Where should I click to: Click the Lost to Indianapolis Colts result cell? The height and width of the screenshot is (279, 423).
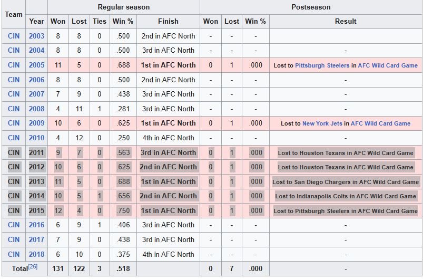346,196
